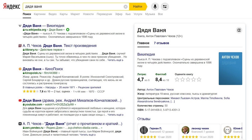Open author link 'Антон Павлович Чехов'

160,90
